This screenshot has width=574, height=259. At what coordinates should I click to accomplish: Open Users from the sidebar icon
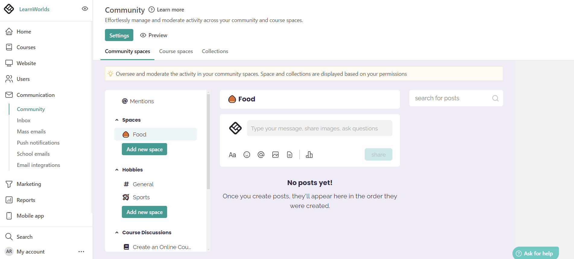point(9,79)
